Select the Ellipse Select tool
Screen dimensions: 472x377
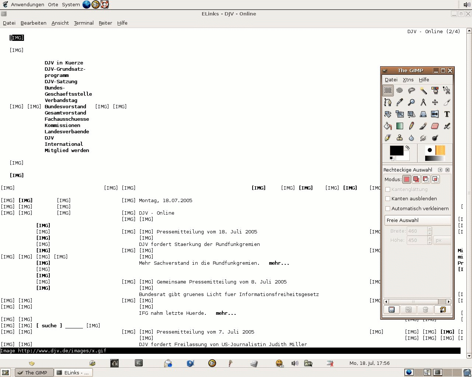click(400, 90)
